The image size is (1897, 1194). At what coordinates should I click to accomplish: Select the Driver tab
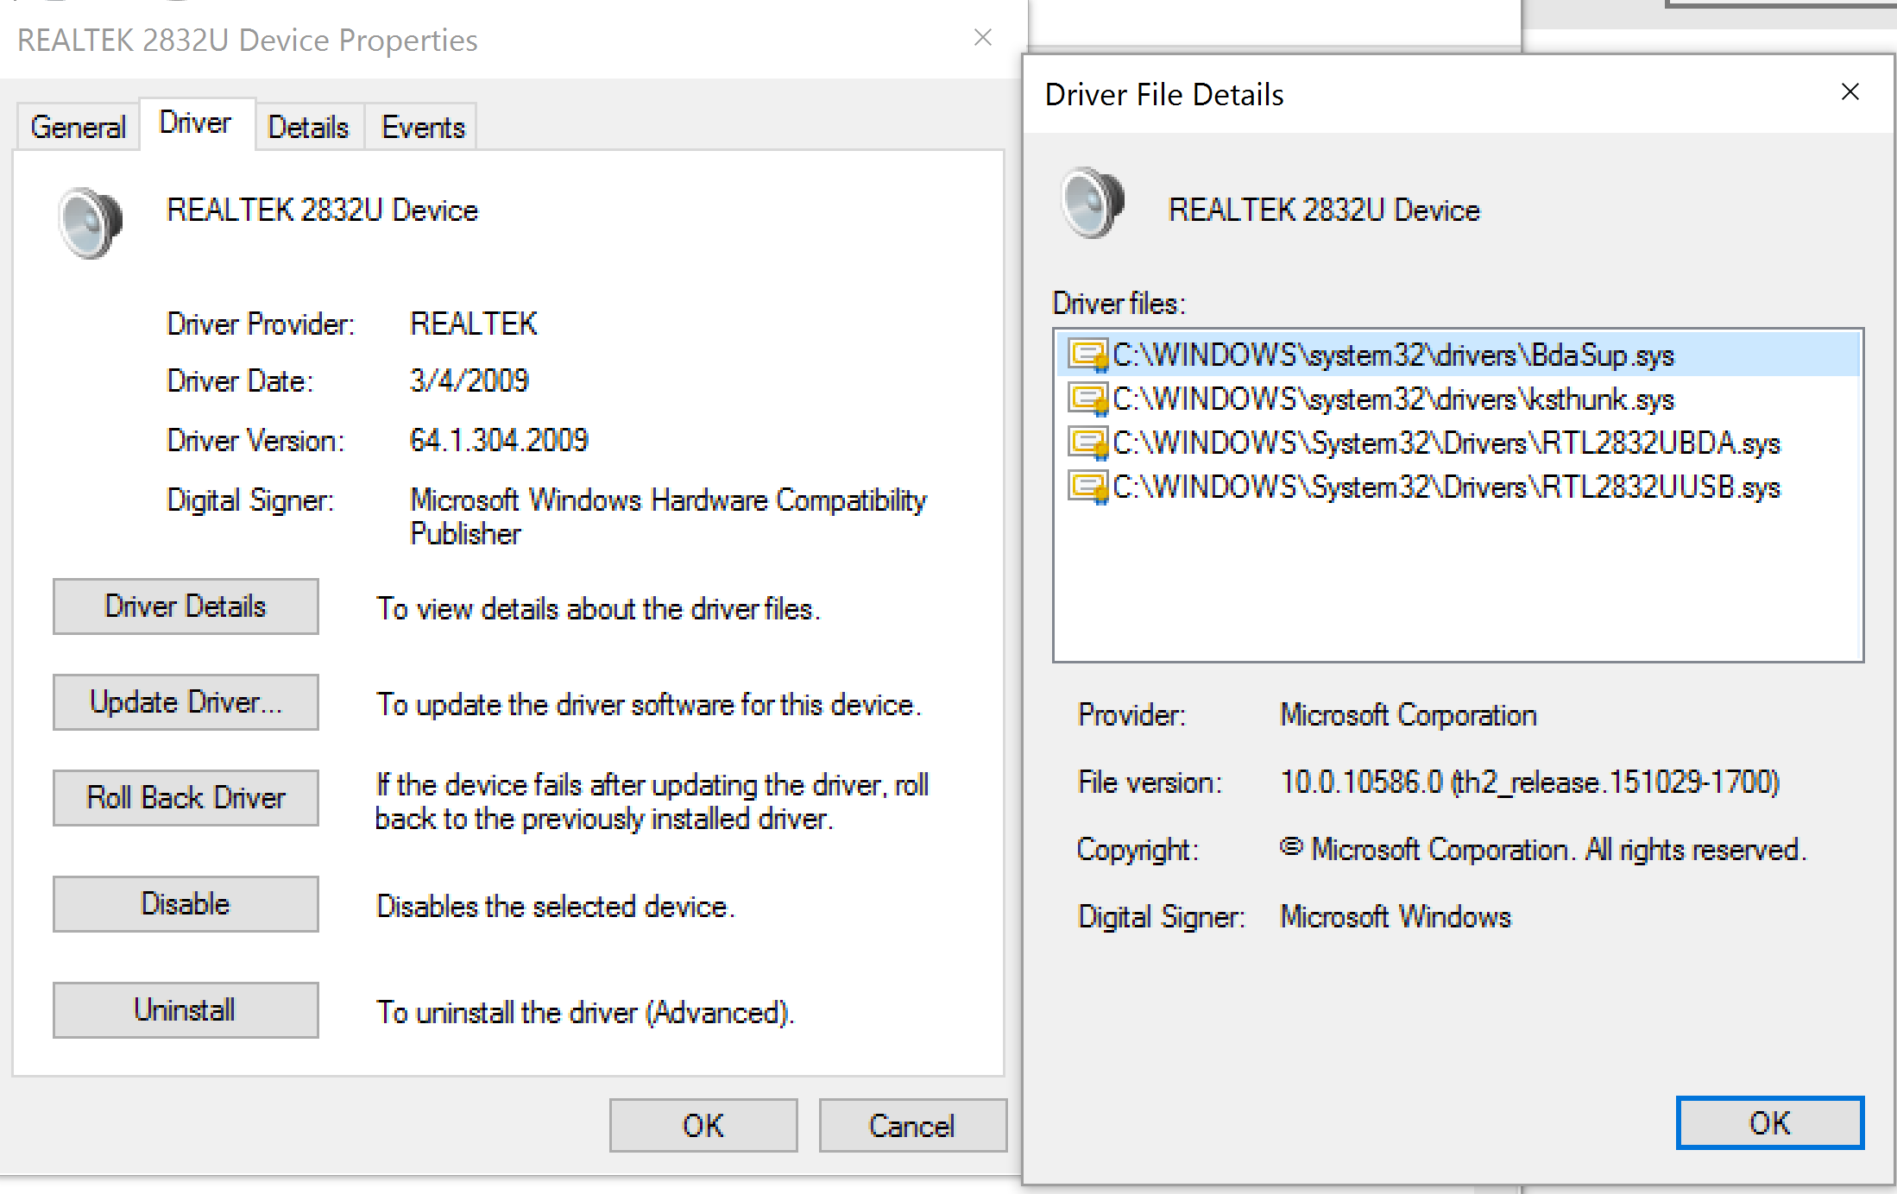tap(196, 123)
